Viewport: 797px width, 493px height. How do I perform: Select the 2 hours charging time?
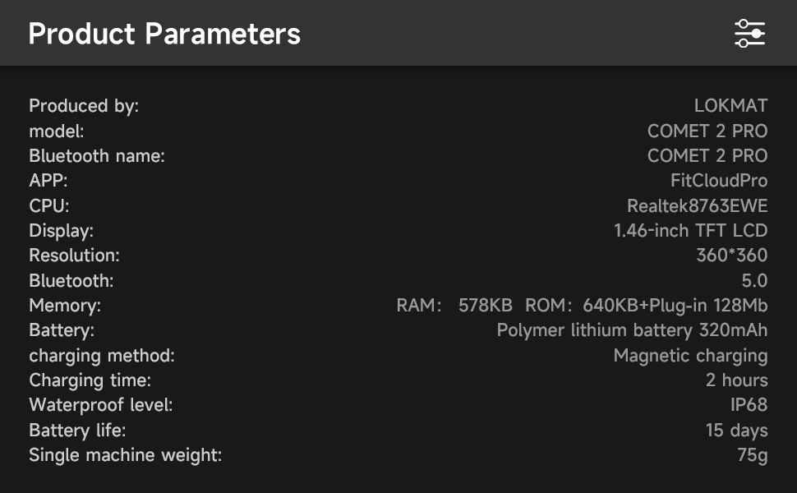[x=737, y=380]
